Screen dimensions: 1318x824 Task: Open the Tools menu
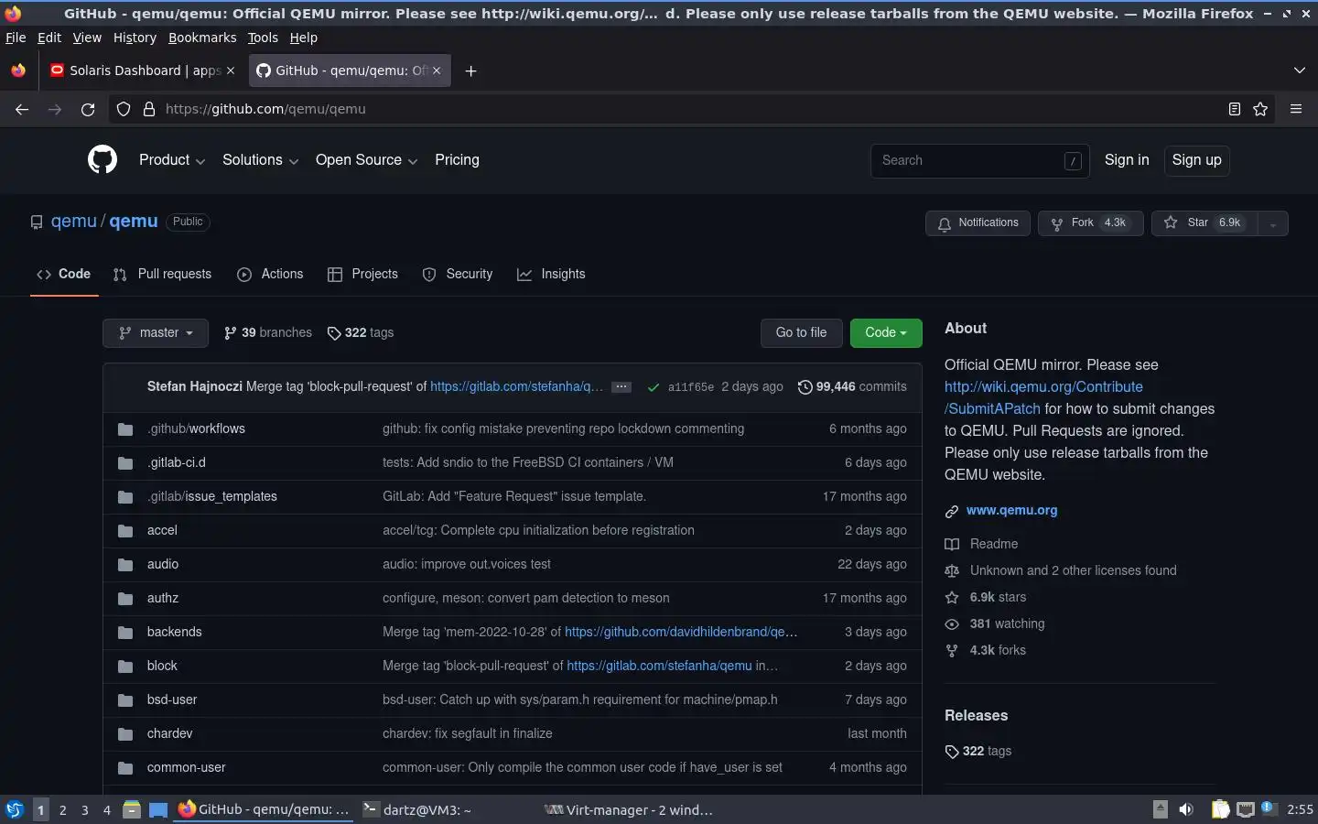(263, 38)
